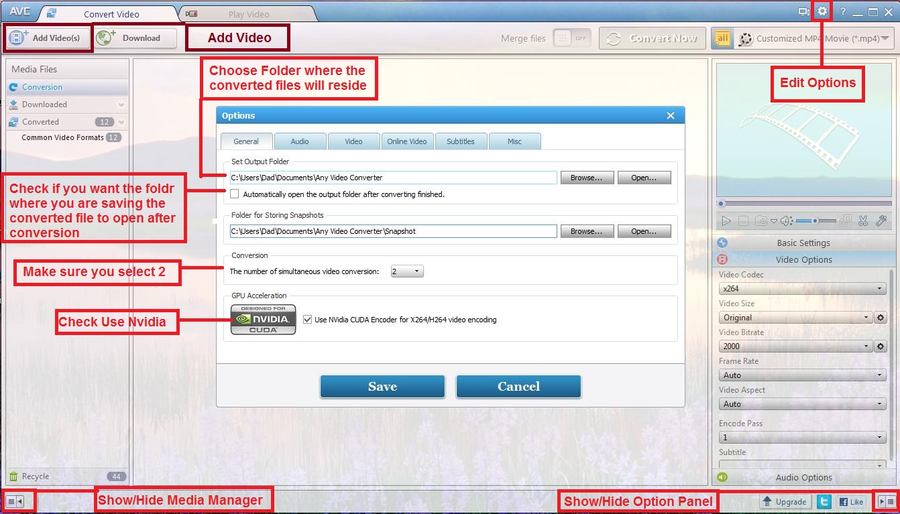Image resolution: width=900 pixels, height=514 pixels.
Task: Open the Recycle bin in Media Files
Action: [66, 476]
